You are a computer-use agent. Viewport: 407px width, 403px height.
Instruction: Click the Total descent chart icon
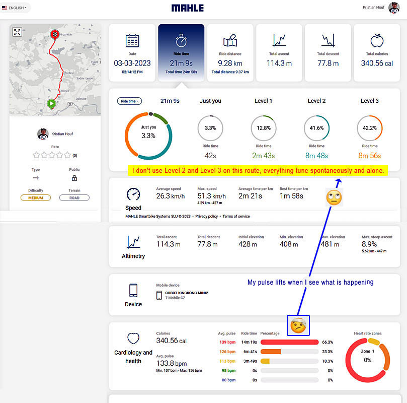pos(328,40)
